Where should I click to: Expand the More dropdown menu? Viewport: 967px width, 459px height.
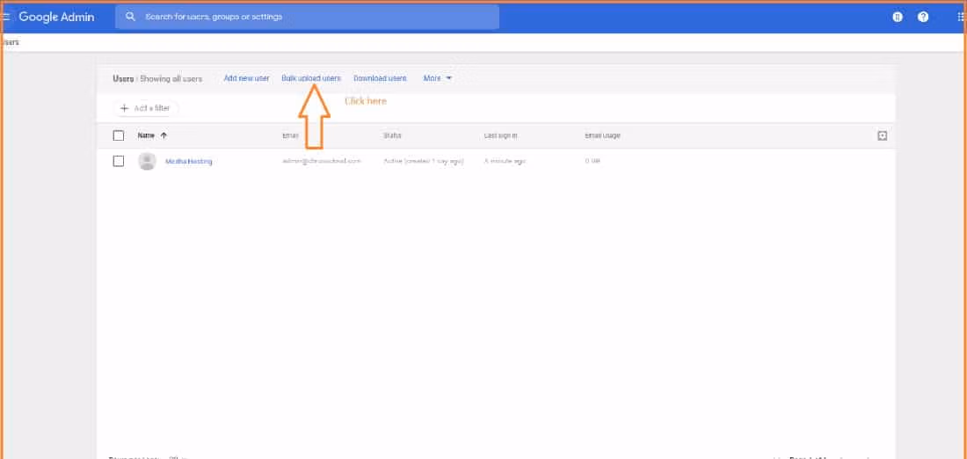pos(438,78)
